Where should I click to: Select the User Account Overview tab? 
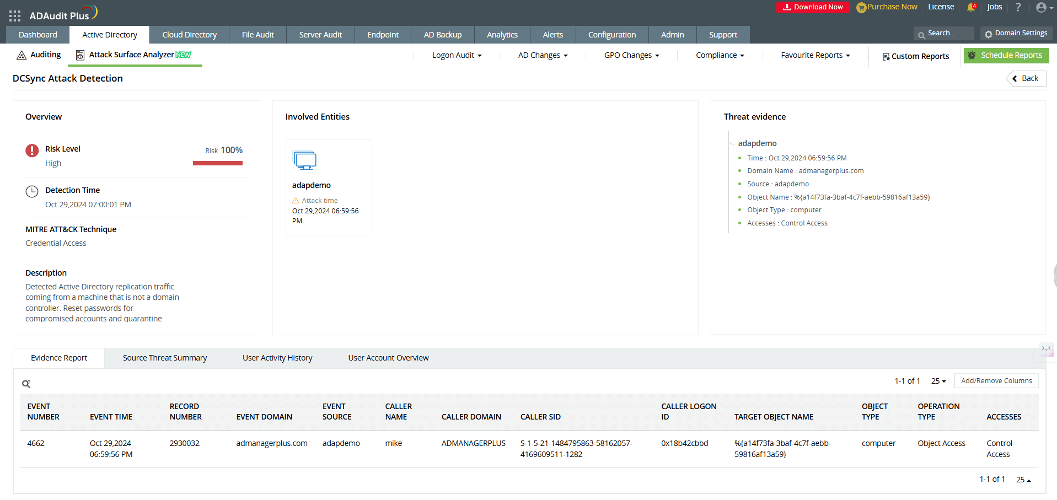pyautogui.click(x=388, y=358)
